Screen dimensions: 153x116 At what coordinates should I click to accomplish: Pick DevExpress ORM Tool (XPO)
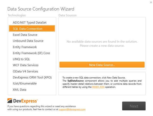point(32,78)
